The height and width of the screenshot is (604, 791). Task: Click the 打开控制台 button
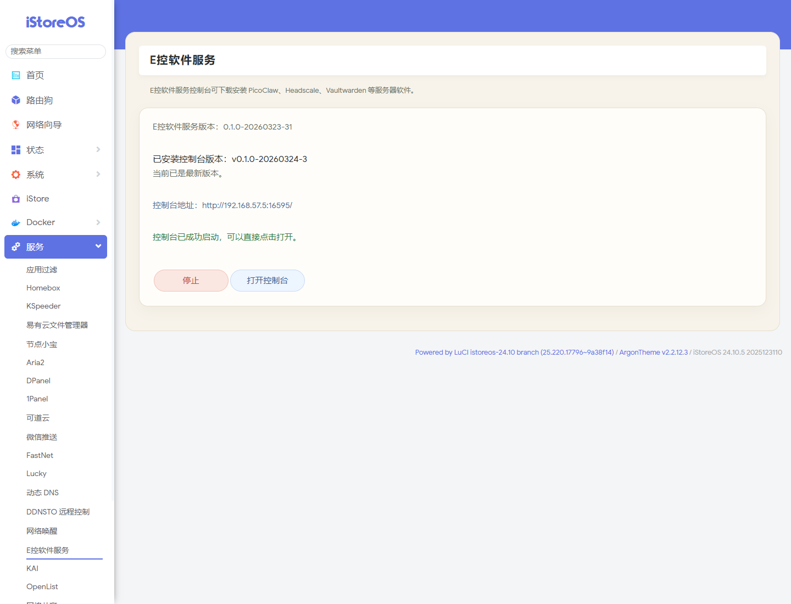click(268, 281)
